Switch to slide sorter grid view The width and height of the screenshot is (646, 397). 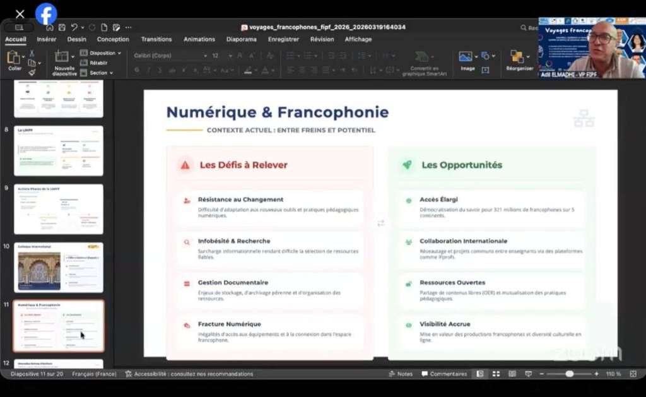(496, 374)
